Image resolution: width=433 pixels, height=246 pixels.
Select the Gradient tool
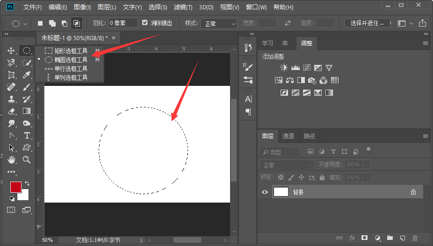27,111
